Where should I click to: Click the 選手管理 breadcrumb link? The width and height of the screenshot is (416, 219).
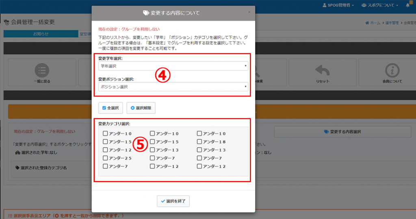[x=392, y=23]
